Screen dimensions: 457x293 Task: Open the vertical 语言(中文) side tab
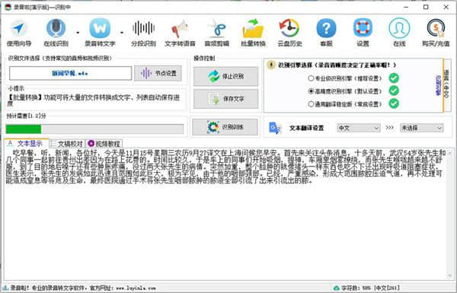point(446,85)
